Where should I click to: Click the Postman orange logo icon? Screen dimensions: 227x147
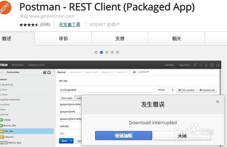coord(5,7)
